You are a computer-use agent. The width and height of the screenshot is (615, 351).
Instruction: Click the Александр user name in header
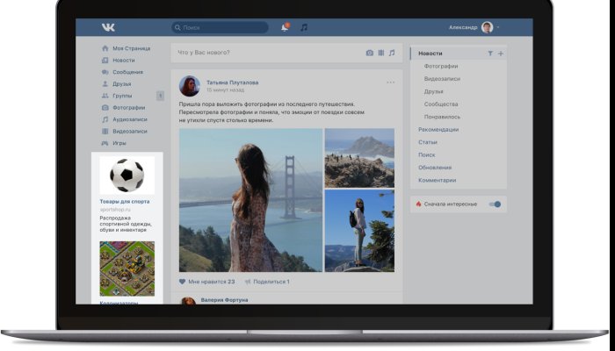(x=463, y=27)
